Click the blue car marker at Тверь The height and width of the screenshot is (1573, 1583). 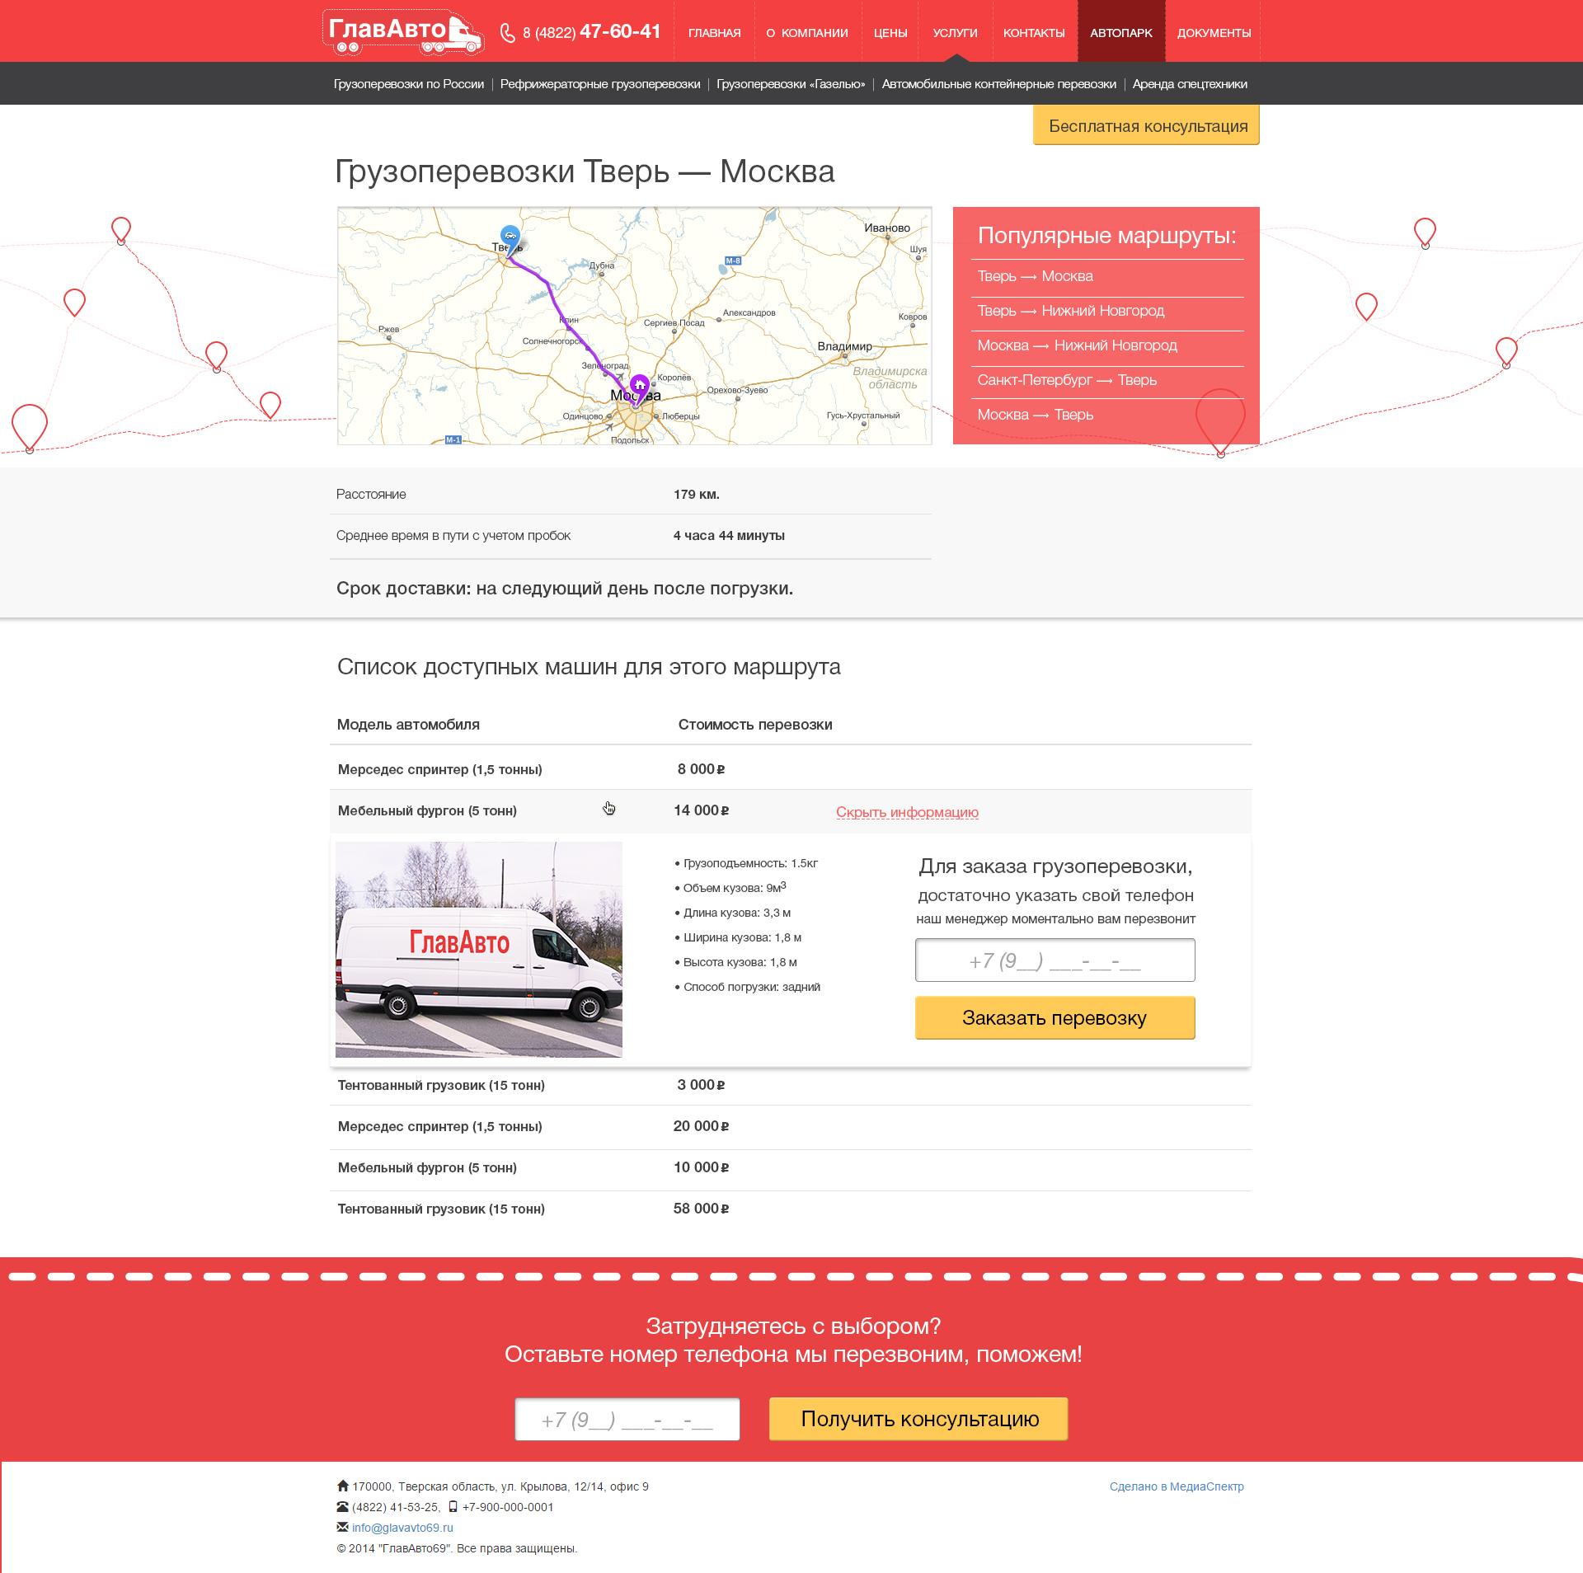click(510, 237)
